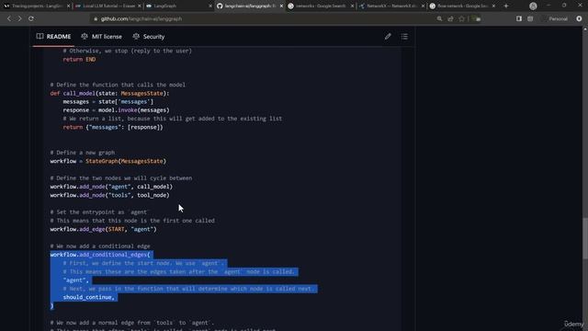
Task: Go forward with the browser forward arrow
Action: pos(19,18)
